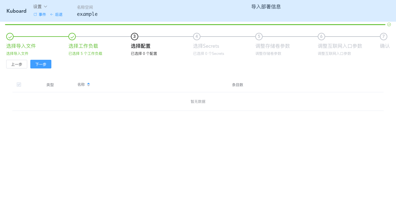The height and width of the screenshot is (223, 396).
Task: Sort 名称 ascending with the up caret
Action: [88, 83]
